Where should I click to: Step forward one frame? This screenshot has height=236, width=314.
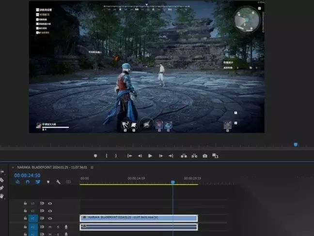(160, 156)
